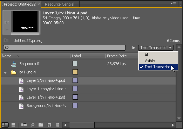Click the Sequence 01 icon
This screenshot has height=129, width=183.
coord(14,64)
